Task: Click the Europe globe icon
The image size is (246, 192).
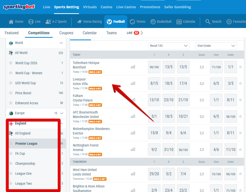Action: tap(11, 113)
